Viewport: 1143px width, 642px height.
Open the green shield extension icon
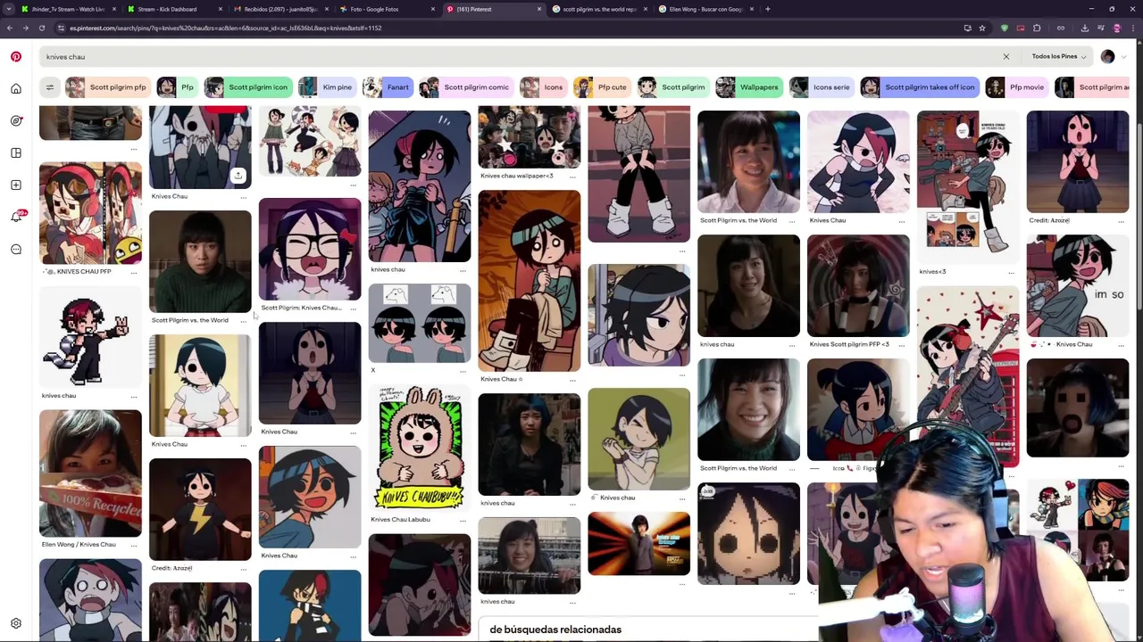point(1005,28)
